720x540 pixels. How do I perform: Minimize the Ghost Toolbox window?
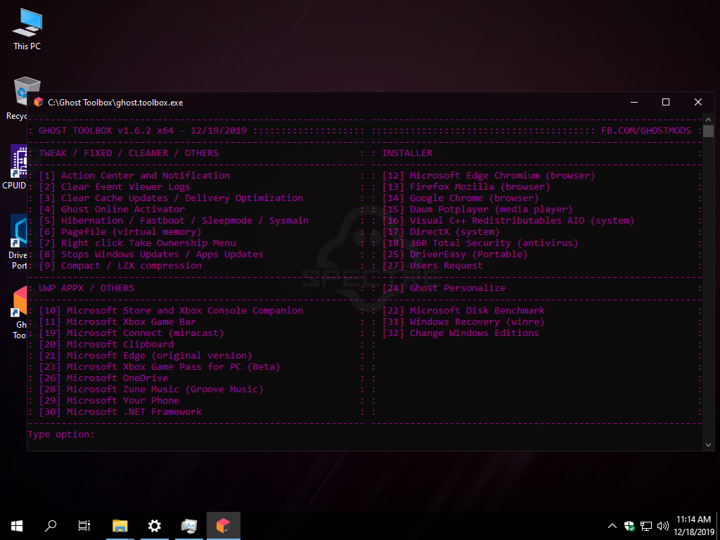(x=634, y=103)
